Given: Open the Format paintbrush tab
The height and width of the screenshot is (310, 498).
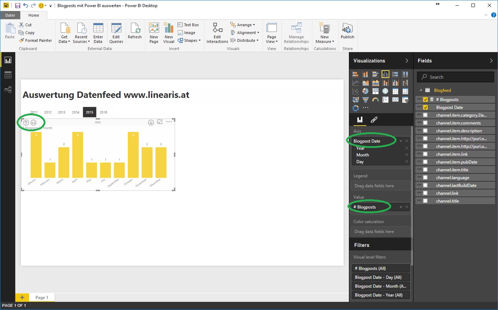Looking at the screenshot, I should click(x=374, y=120).
